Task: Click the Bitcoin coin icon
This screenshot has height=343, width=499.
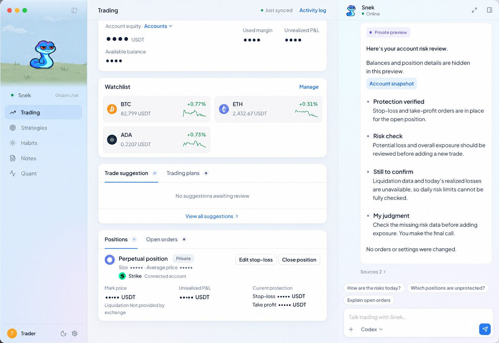Action: 112,109
